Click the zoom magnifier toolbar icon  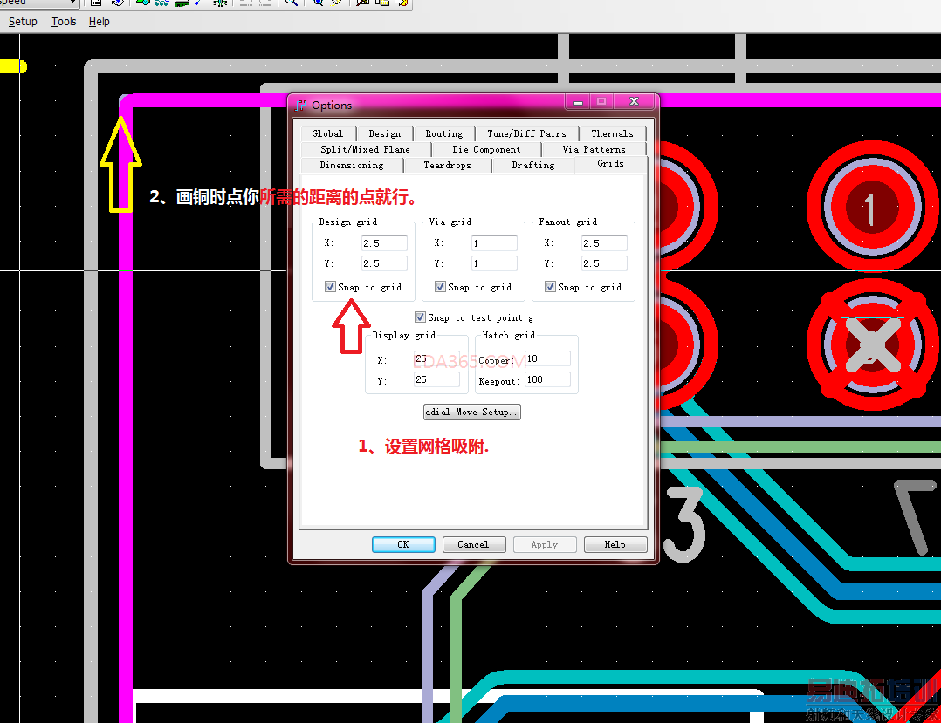click(x=291, y=3)
